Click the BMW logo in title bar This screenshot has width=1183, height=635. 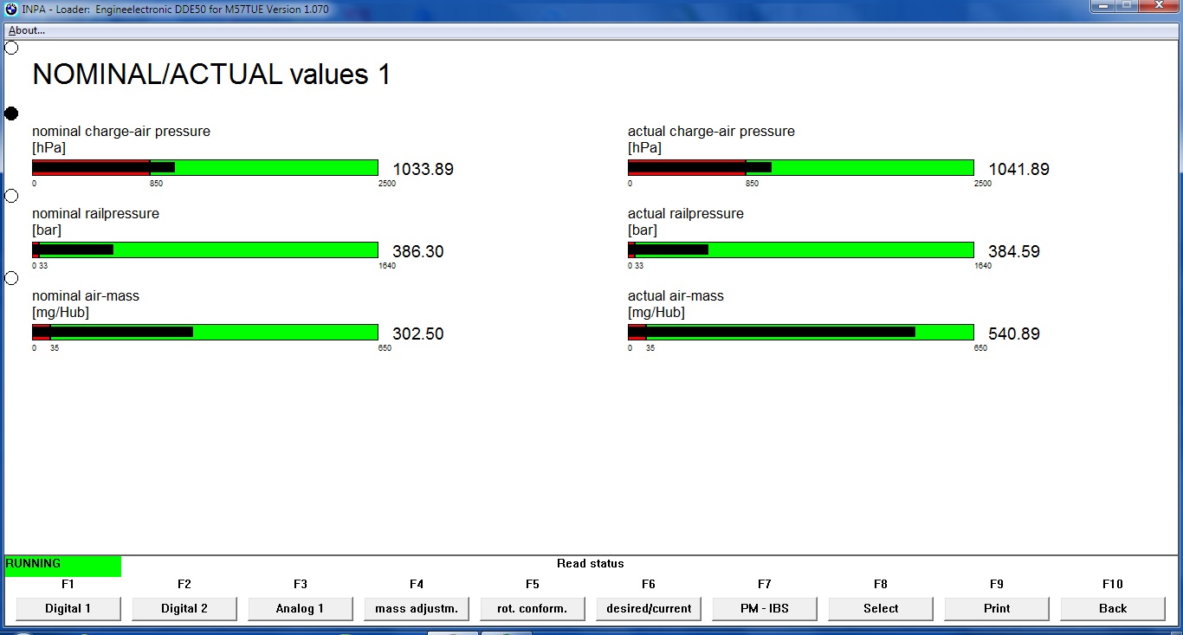coord(11,8)
